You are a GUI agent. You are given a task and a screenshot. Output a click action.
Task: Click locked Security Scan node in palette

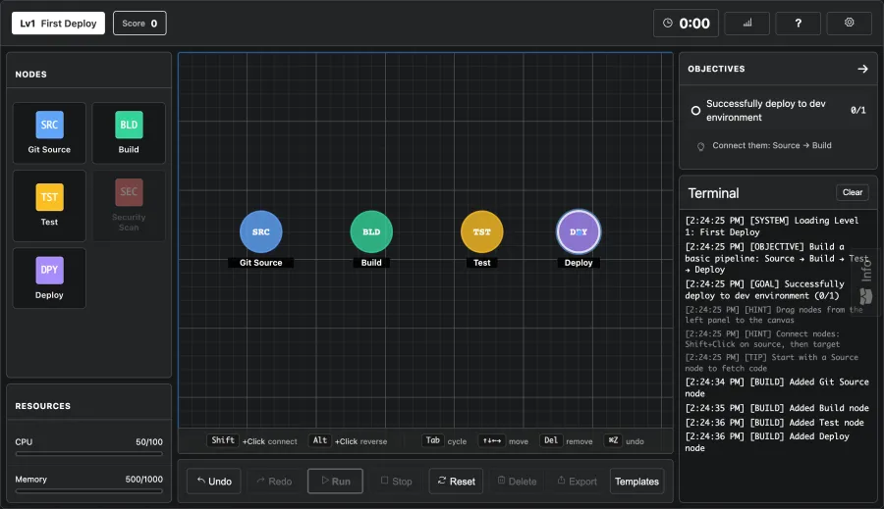point(129,206)
